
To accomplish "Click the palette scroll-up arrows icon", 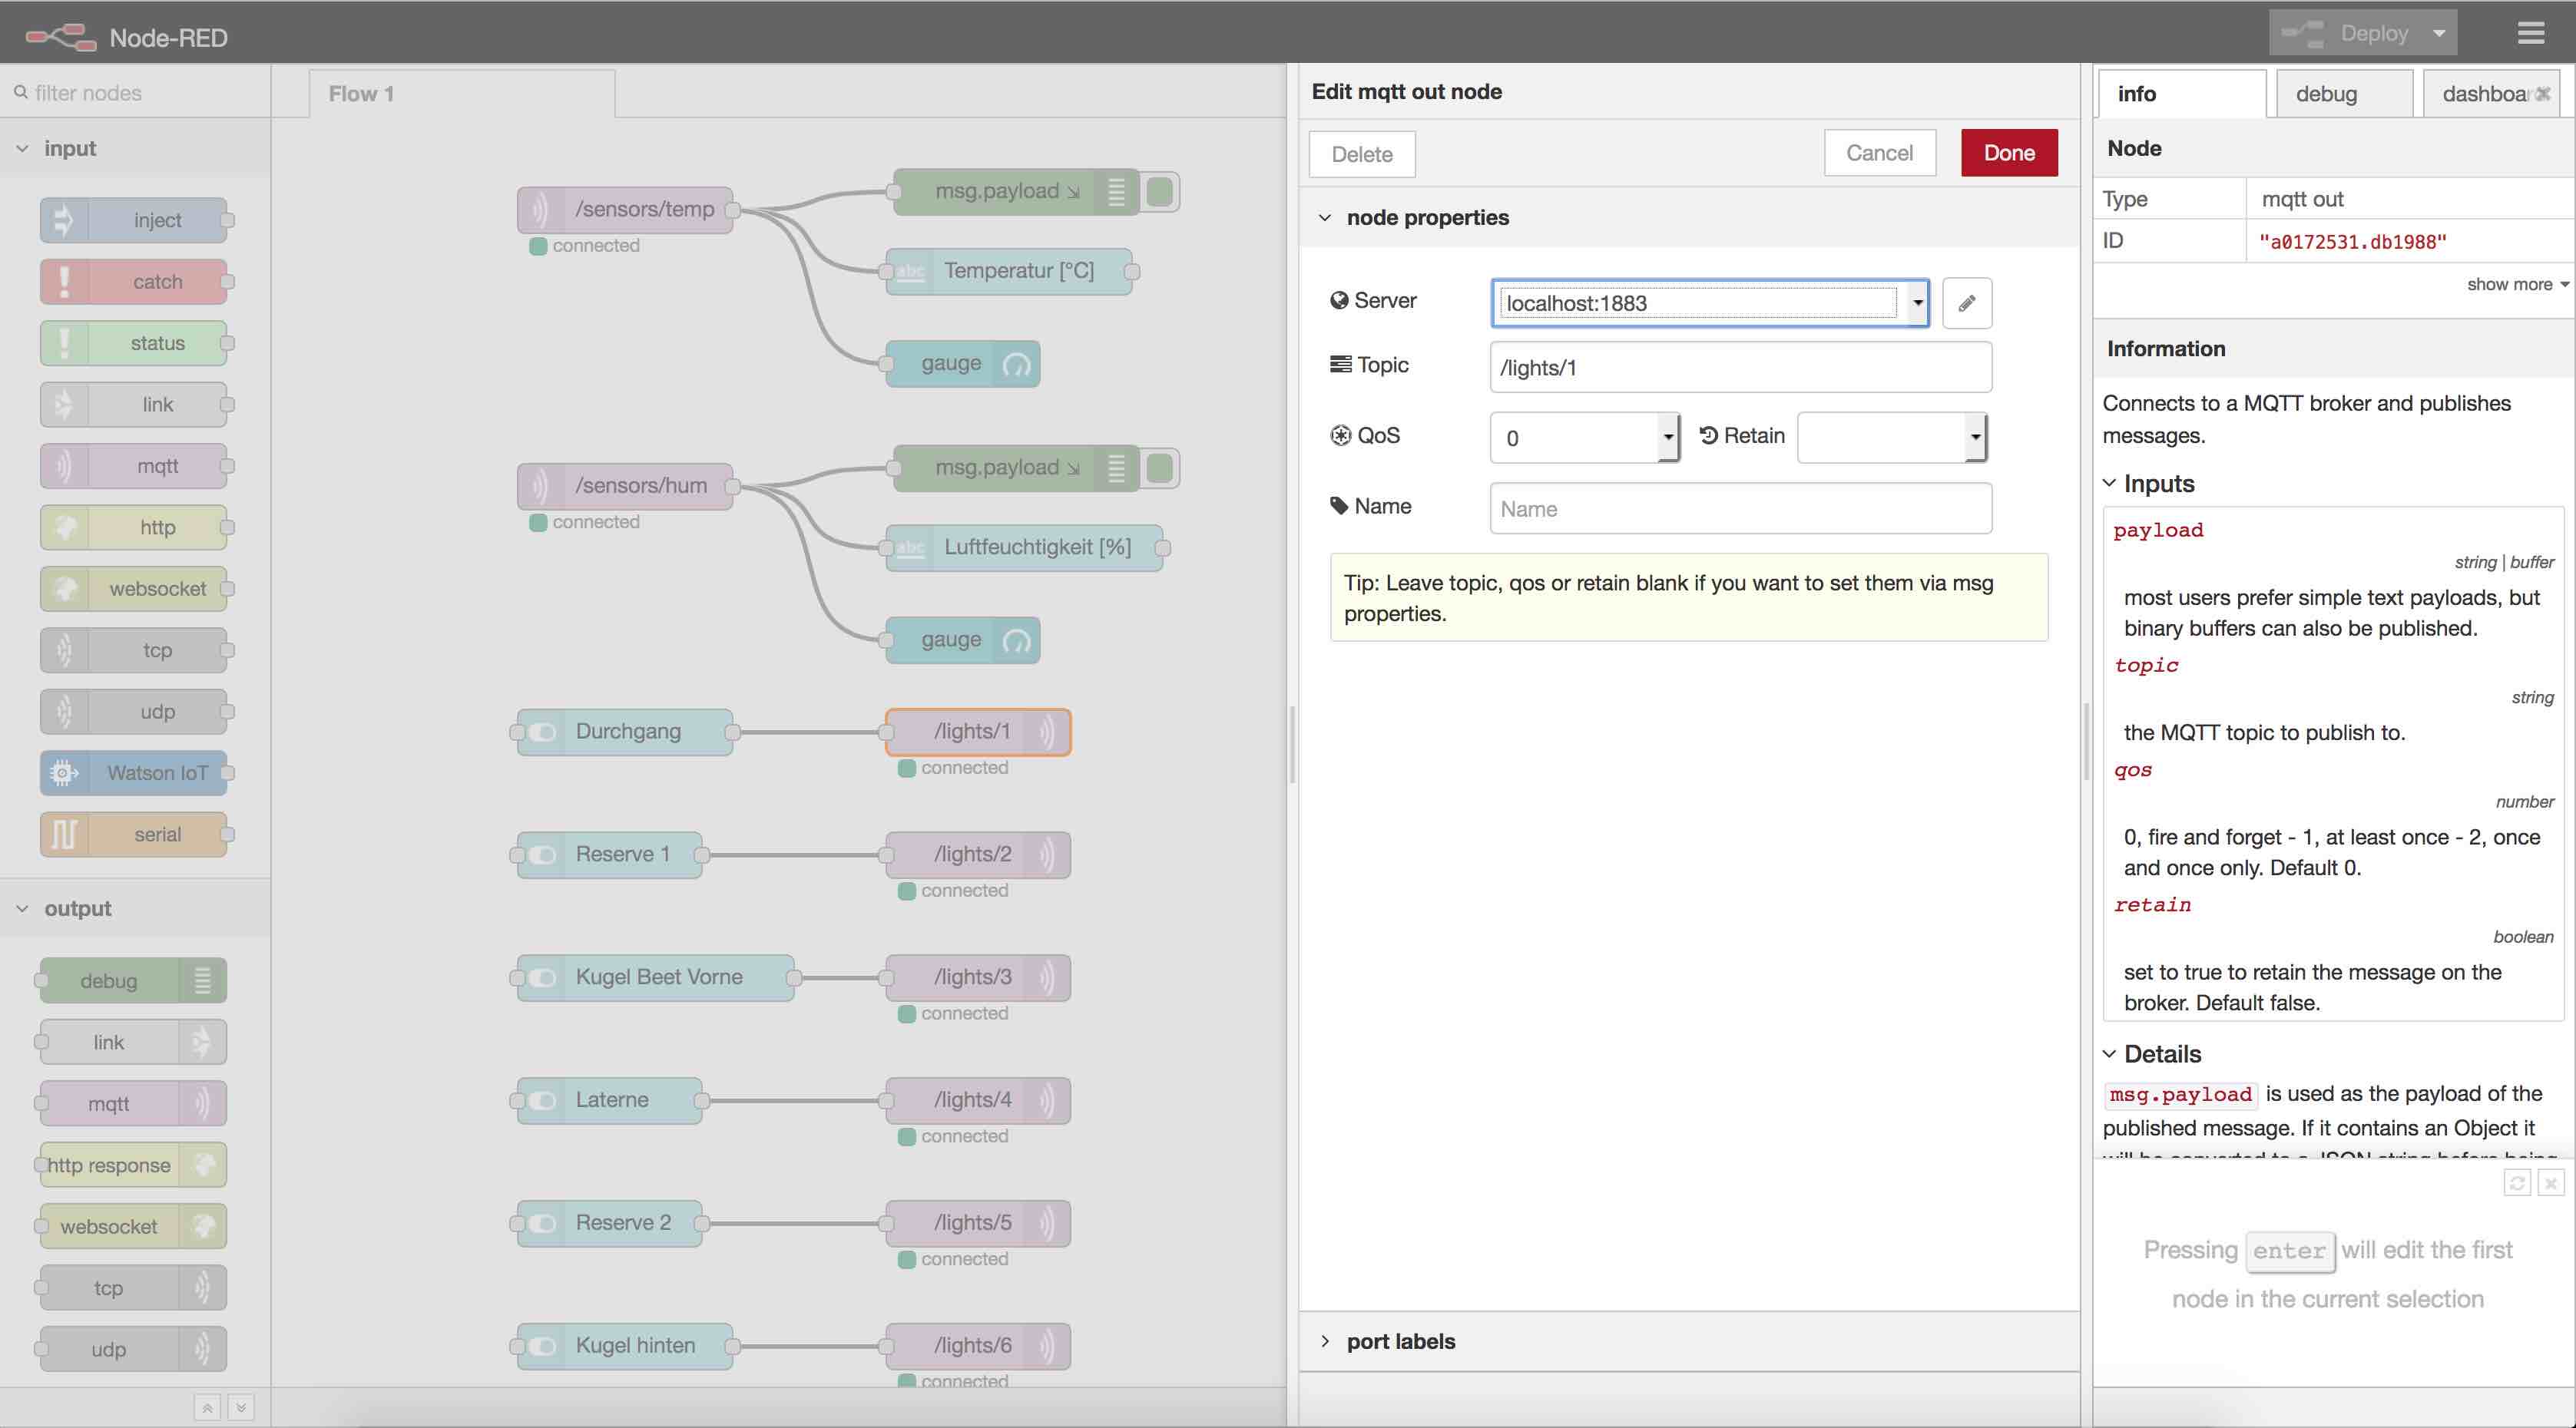I will (207, 1408).
